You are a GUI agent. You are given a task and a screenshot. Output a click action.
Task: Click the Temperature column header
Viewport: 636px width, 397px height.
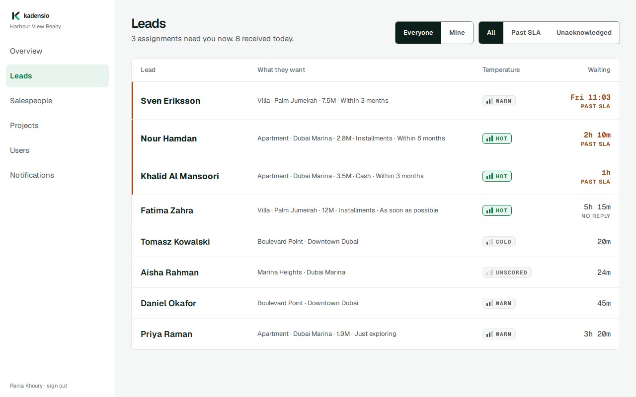coord(501,70)
